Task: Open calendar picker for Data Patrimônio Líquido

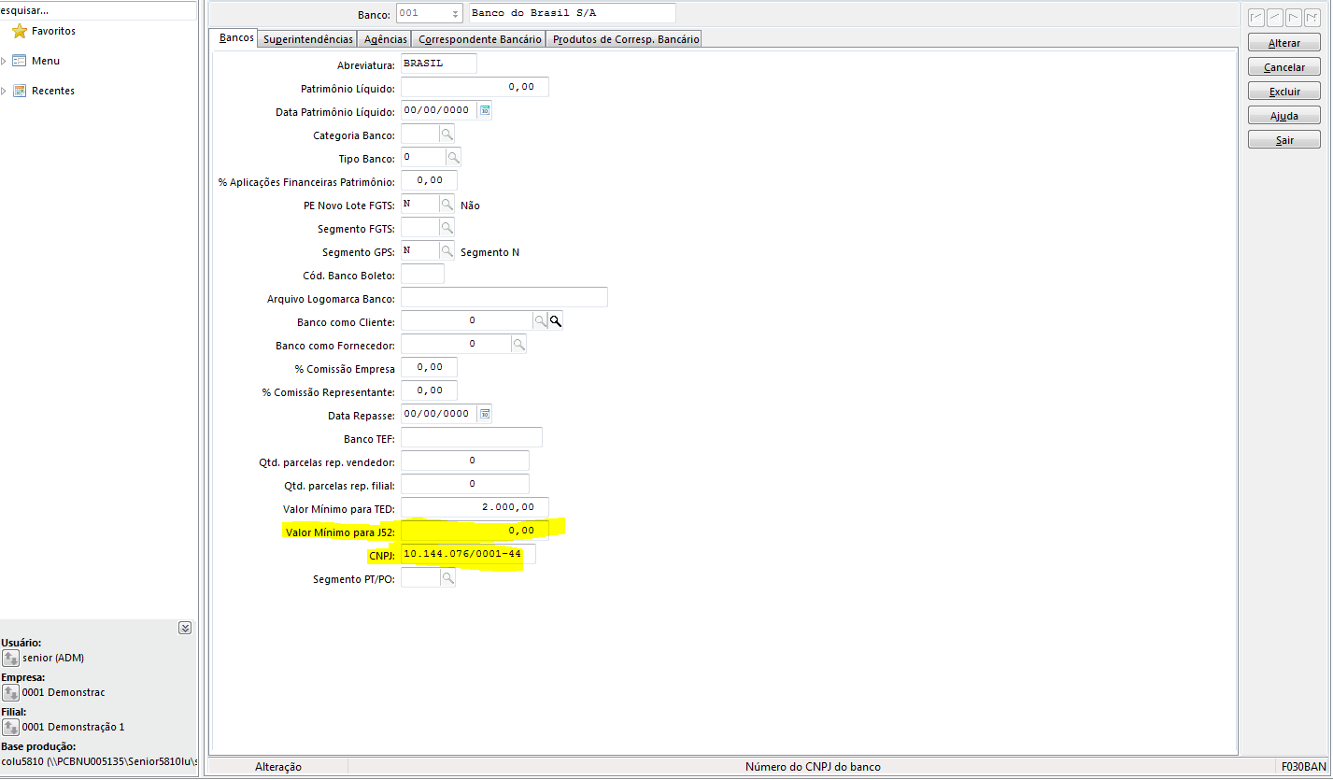Action: [x=484, y=111]
